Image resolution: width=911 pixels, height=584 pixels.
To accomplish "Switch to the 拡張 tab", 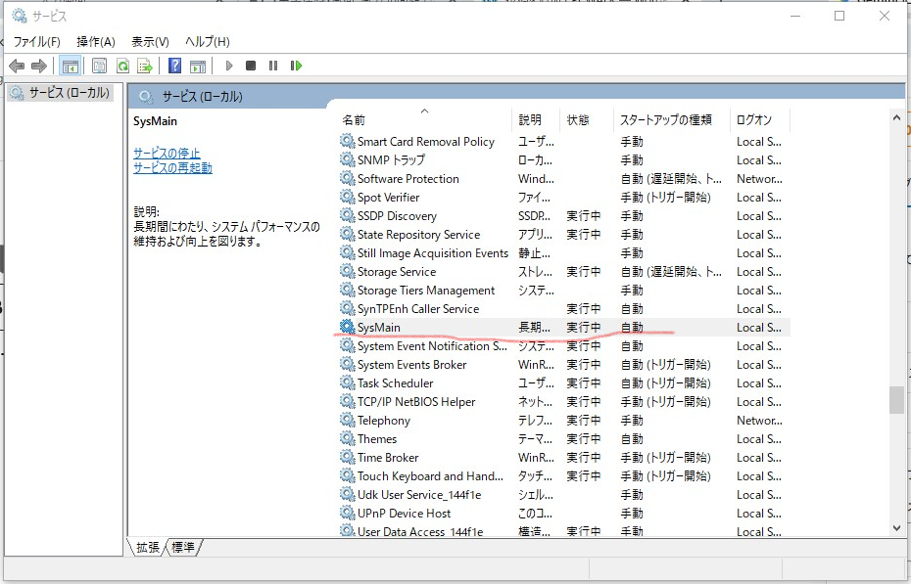I will [147, 547].
